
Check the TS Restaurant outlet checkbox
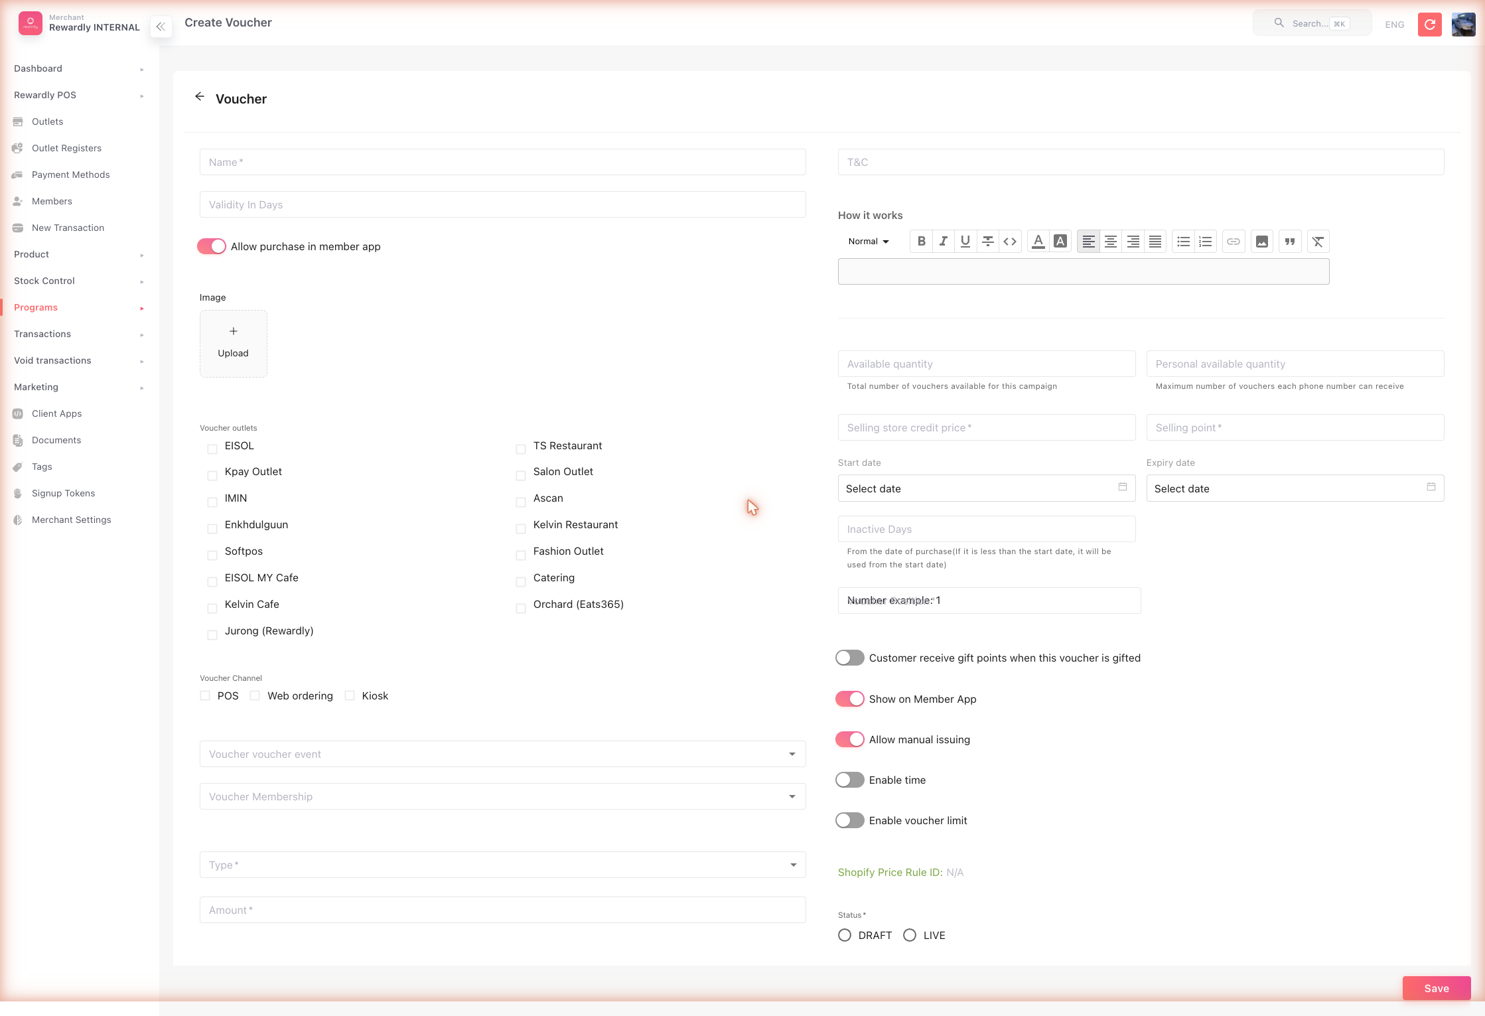(521, 449)
